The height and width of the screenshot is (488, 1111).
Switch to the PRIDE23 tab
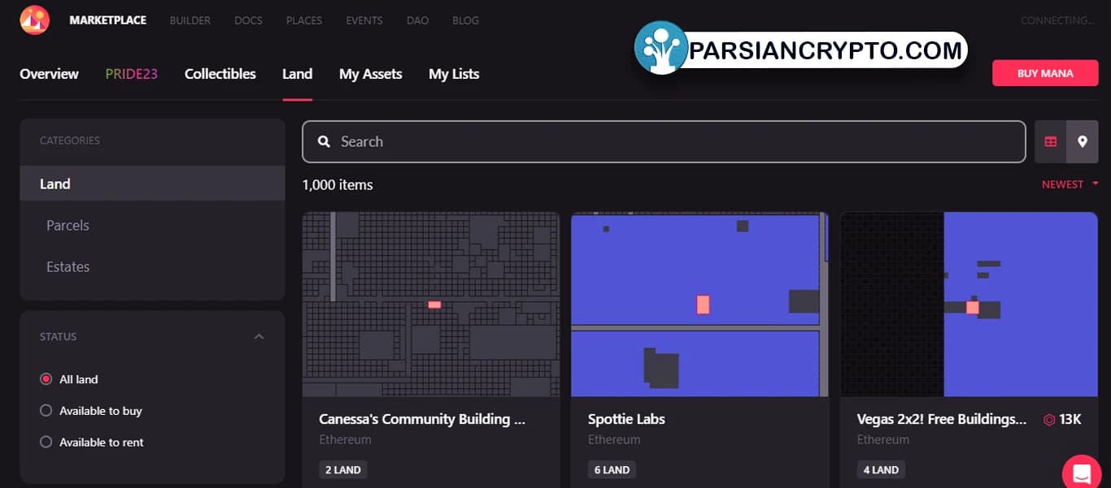tap(132, 74)
